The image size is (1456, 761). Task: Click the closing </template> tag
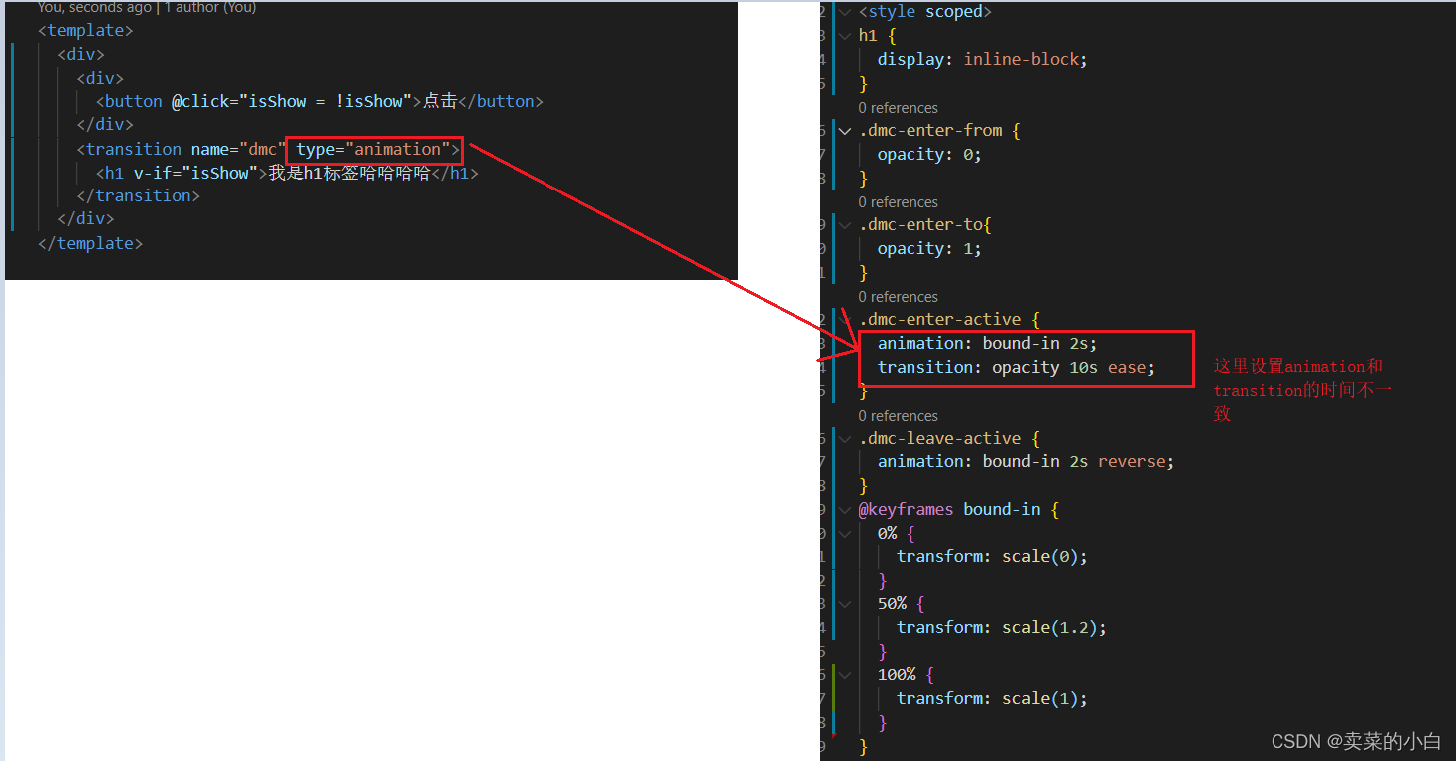pos(90,244)
